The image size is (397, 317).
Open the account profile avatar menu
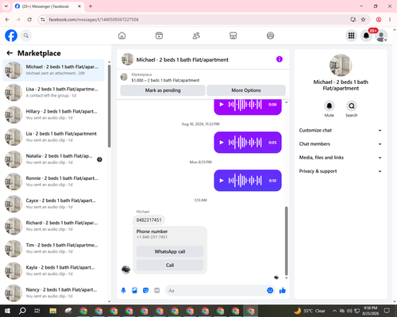tap(381, 36)
